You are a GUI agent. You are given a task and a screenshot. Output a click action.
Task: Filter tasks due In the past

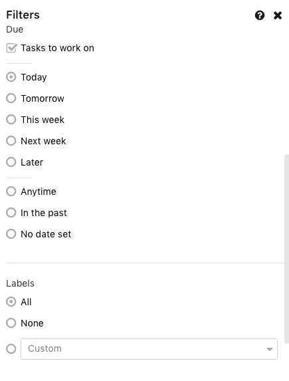coord(11,213)
